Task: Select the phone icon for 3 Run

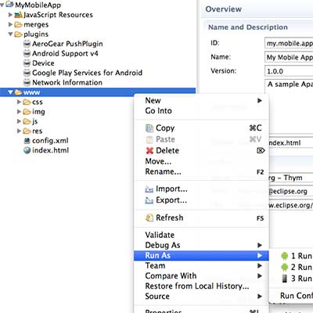Action: point(285,279)
